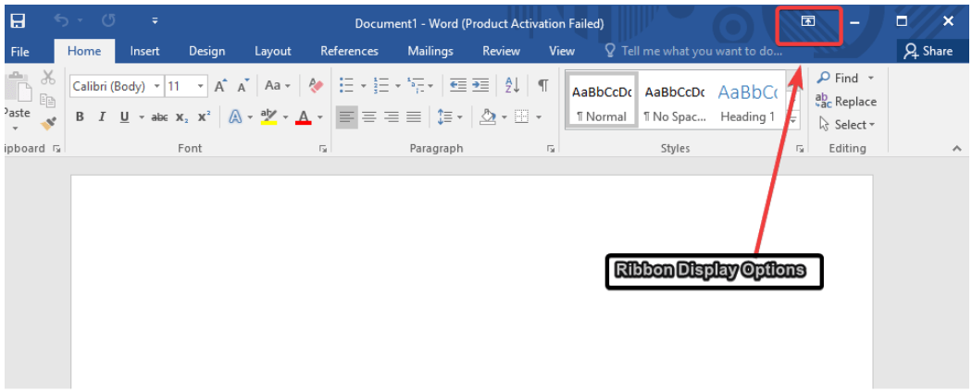The width and height of the screenshot is (972, 392).
Task: Click the Shrink Font icon
Action: click(243, 86)
